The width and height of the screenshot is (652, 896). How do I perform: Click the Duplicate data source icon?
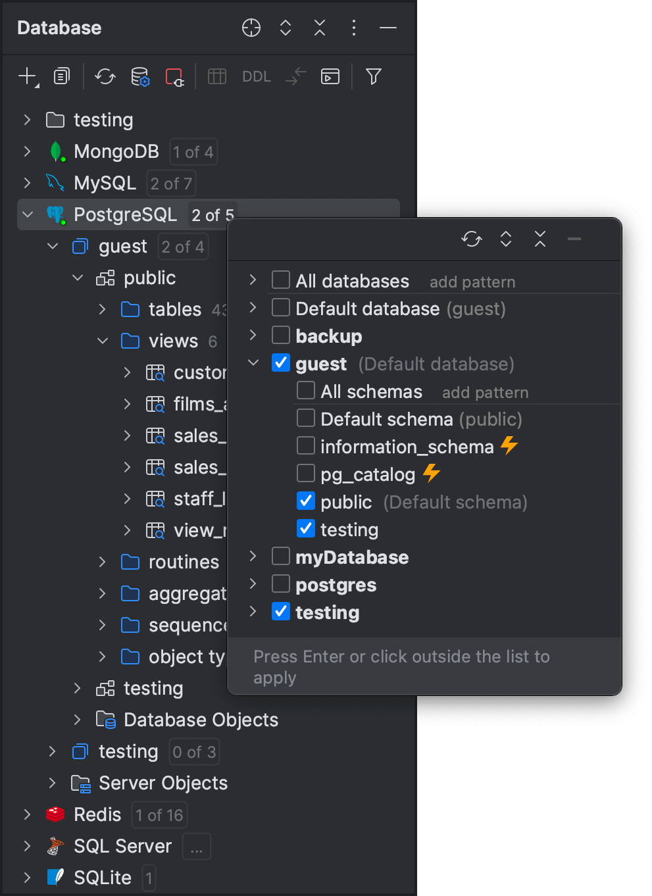pyautogui.click(x=62, y=77)
